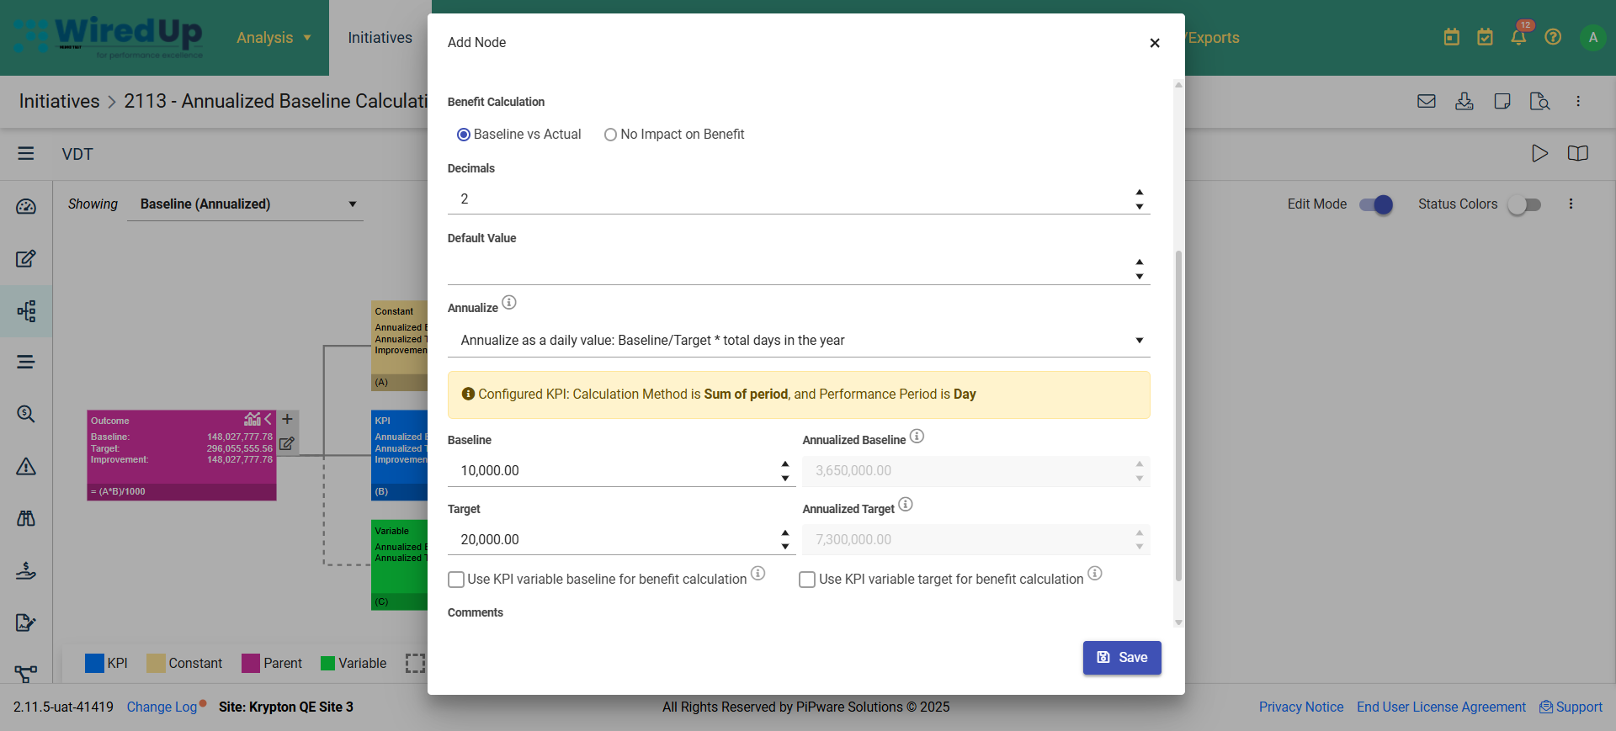This screenshot has width=1616, height=731.
Task: Toggle the Edit Mode switch
Action: click(x=1376, y=204)
